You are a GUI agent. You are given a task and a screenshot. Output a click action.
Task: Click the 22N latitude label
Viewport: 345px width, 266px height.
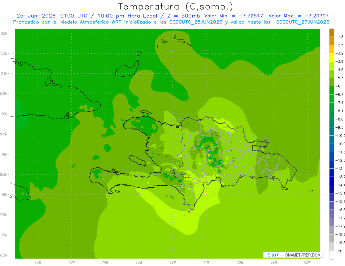pyautogui.click(x=5, y=33)
